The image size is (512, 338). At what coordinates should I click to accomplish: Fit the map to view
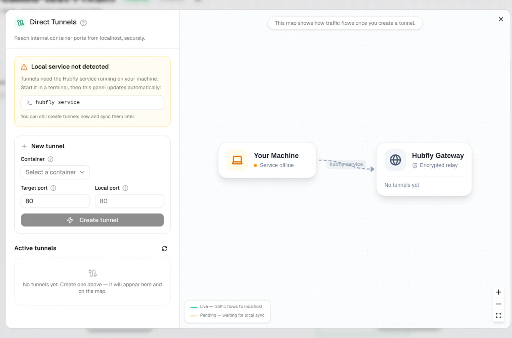click(x=498, y=316)
